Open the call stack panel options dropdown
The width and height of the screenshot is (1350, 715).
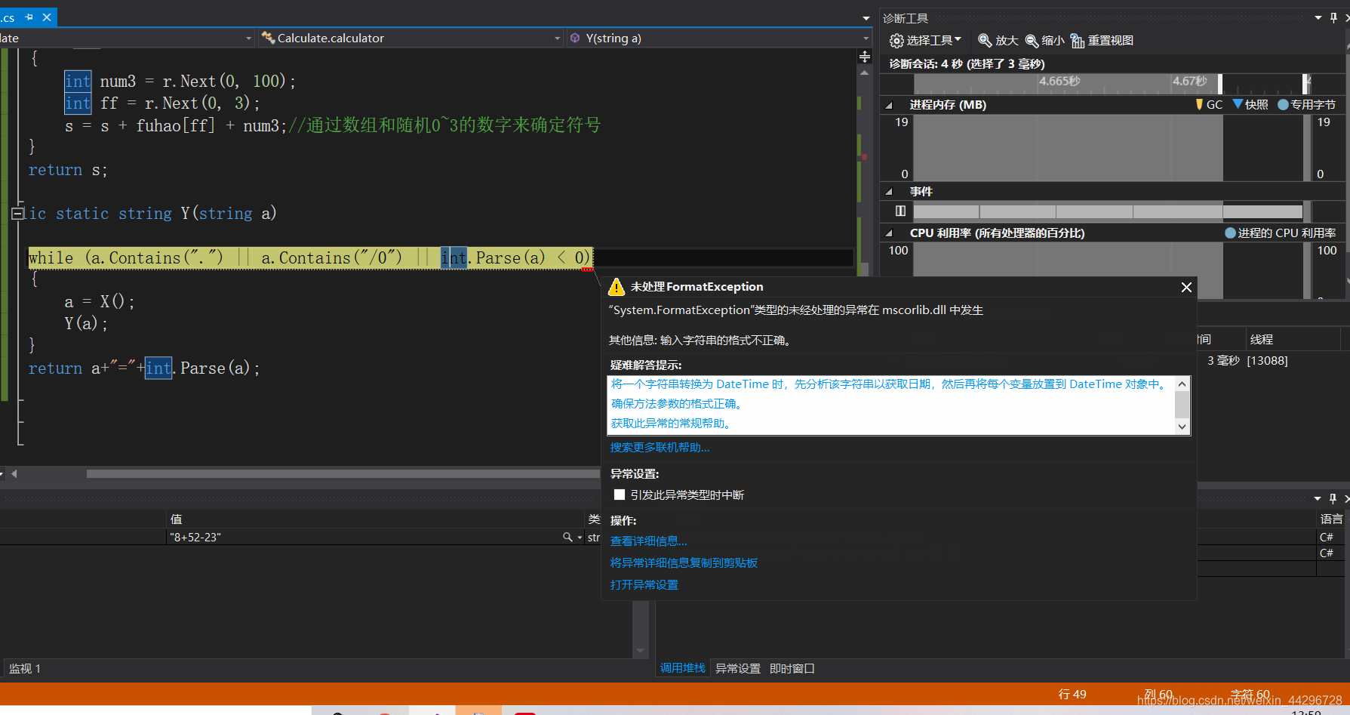[1318, 498]
